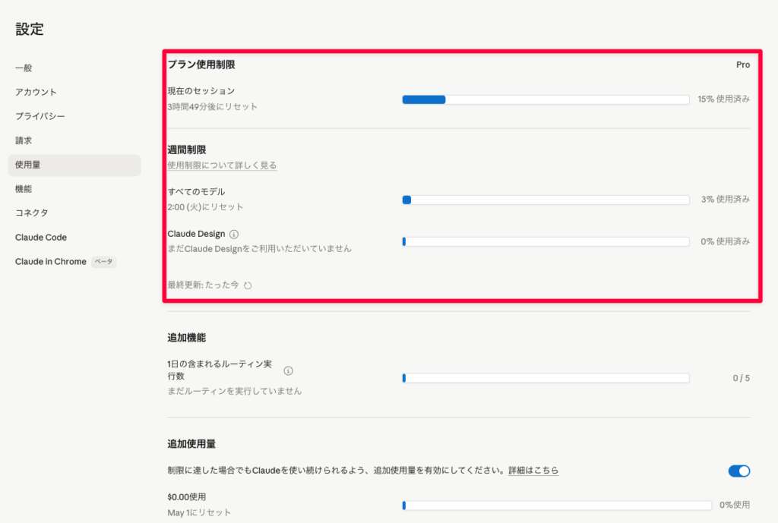
Task: Click the まだClaude Designをご利用いただいていません text
Action: click(x=259, y=248)
